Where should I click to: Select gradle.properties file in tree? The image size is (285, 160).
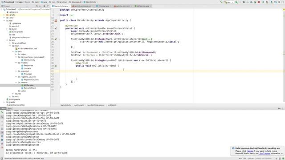[16, 105]
